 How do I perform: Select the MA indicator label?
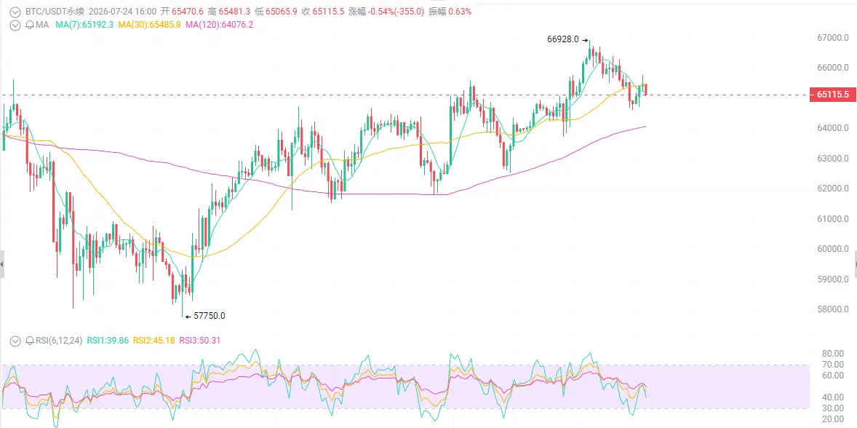[x=42, y=25]
